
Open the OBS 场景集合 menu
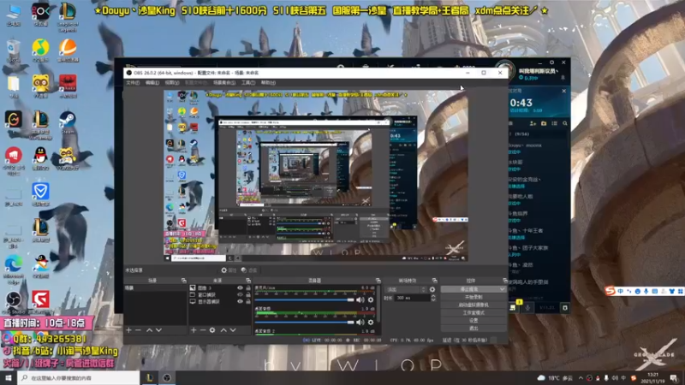(224, 82)
